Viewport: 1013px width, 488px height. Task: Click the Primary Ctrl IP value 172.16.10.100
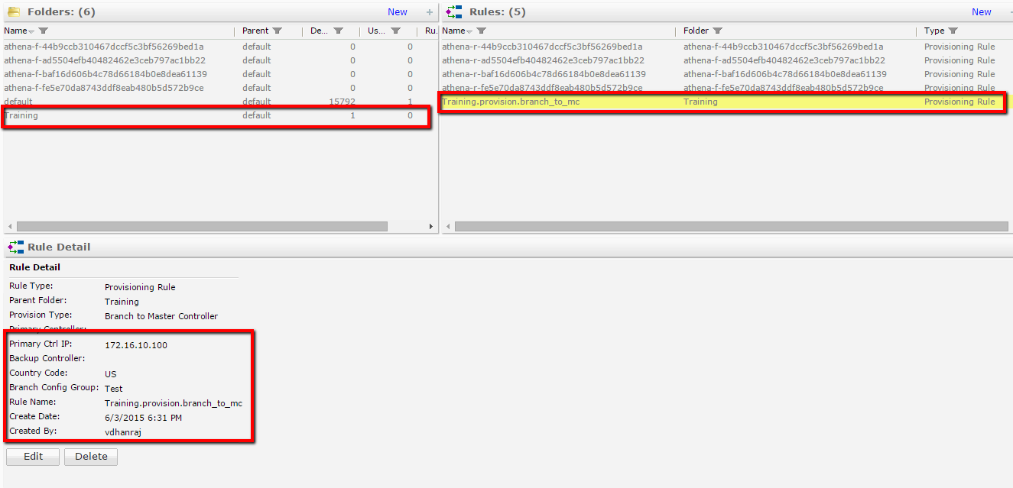[136, 345]
